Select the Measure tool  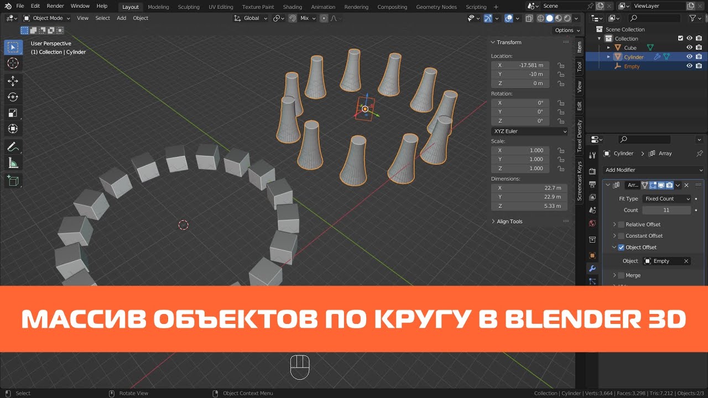13,163
